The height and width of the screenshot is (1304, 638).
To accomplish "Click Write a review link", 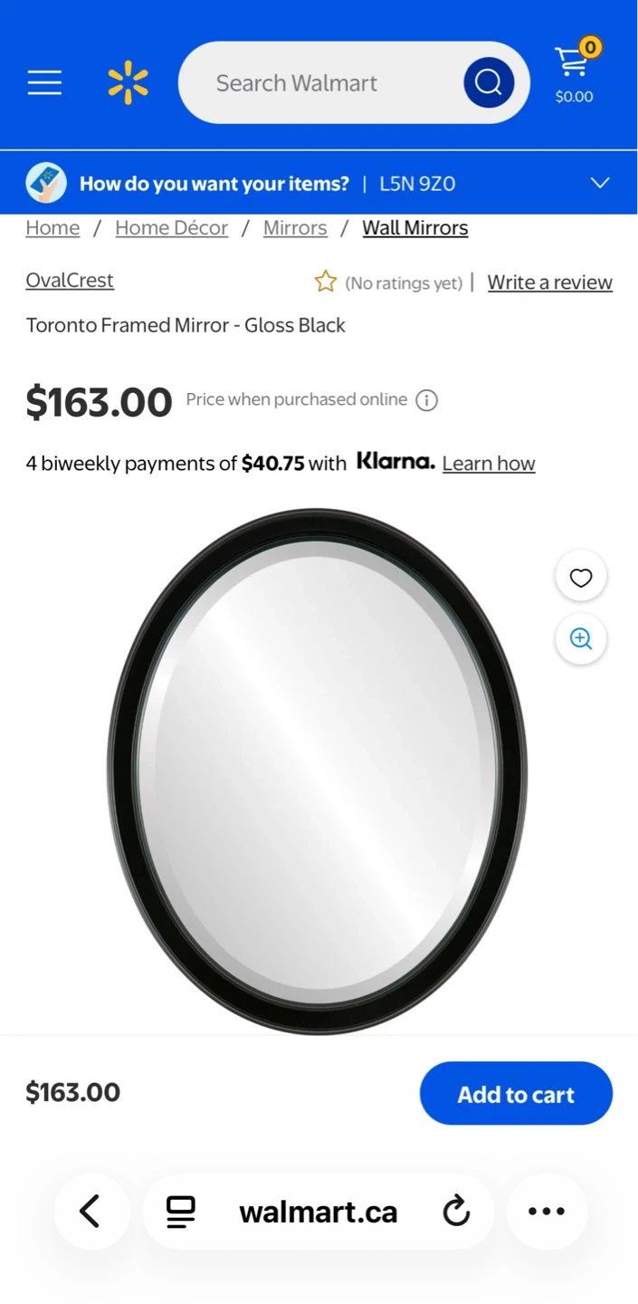I will [x=550, y=283].
